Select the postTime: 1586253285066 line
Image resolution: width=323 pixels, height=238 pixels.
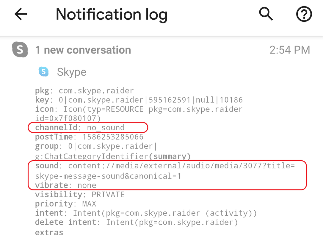(x=89, y=137)
